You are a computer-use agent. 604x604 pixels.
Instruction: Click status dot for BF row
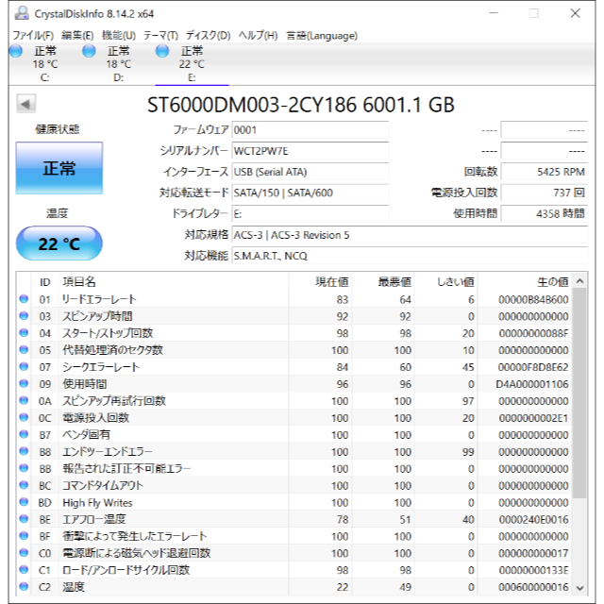pos(24,536)
